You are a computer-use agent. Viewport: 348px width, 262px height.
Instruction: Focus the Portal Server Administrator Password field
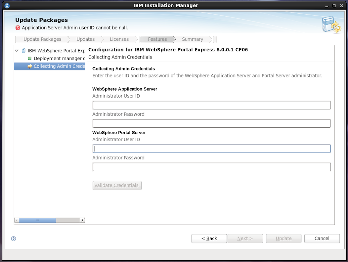point(211,167)
